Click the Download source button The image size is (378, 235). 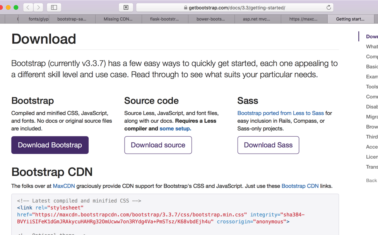tap(158, 145)
